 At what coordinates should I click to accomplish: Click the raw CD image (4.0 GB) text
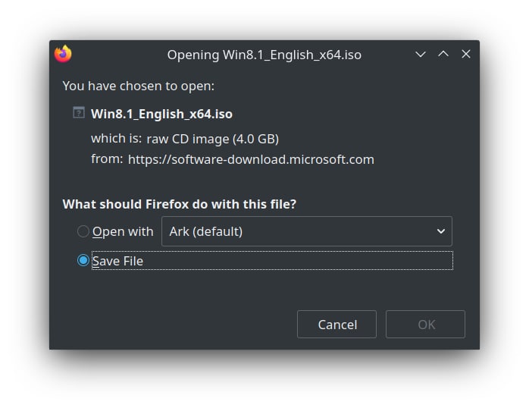(212, 139)
